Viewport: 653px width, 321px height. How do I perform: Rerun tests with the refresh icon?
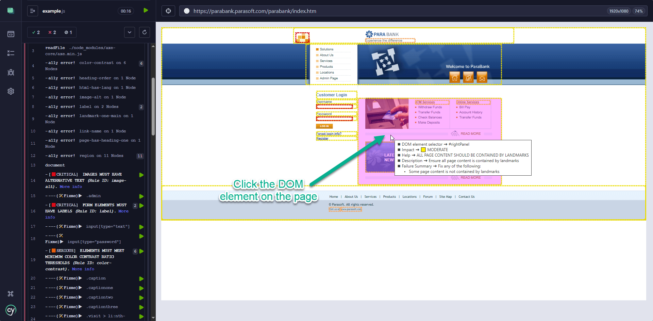(x=144, y=32)
